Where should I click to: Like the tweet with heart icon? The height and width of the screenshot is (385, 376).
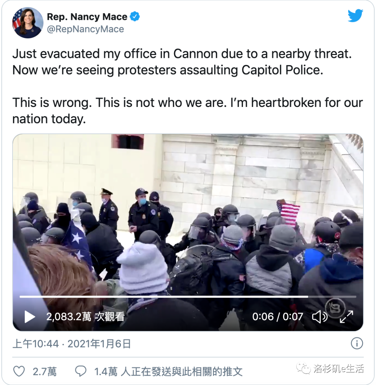19,371
